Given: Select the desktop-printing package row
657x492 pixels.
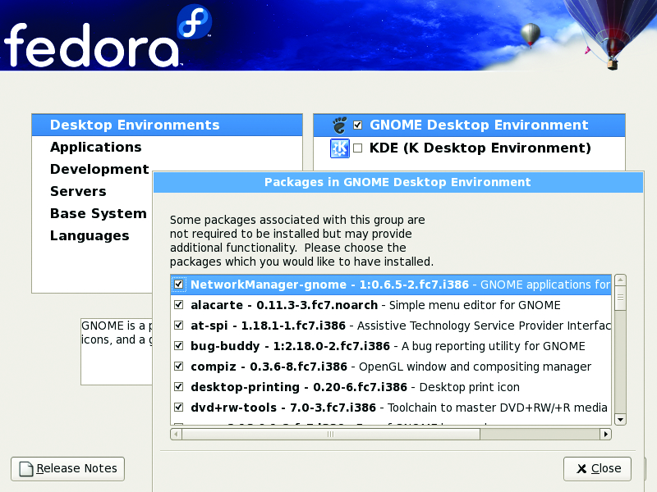Looking at the screenshot, I should pos(355,387).
